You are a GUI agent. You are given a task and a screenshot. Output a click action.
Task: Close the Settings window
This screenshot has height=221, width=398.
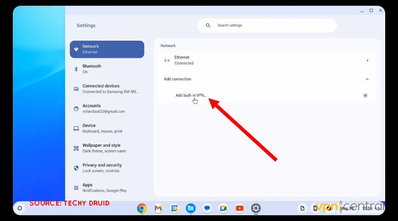(380, 11)
